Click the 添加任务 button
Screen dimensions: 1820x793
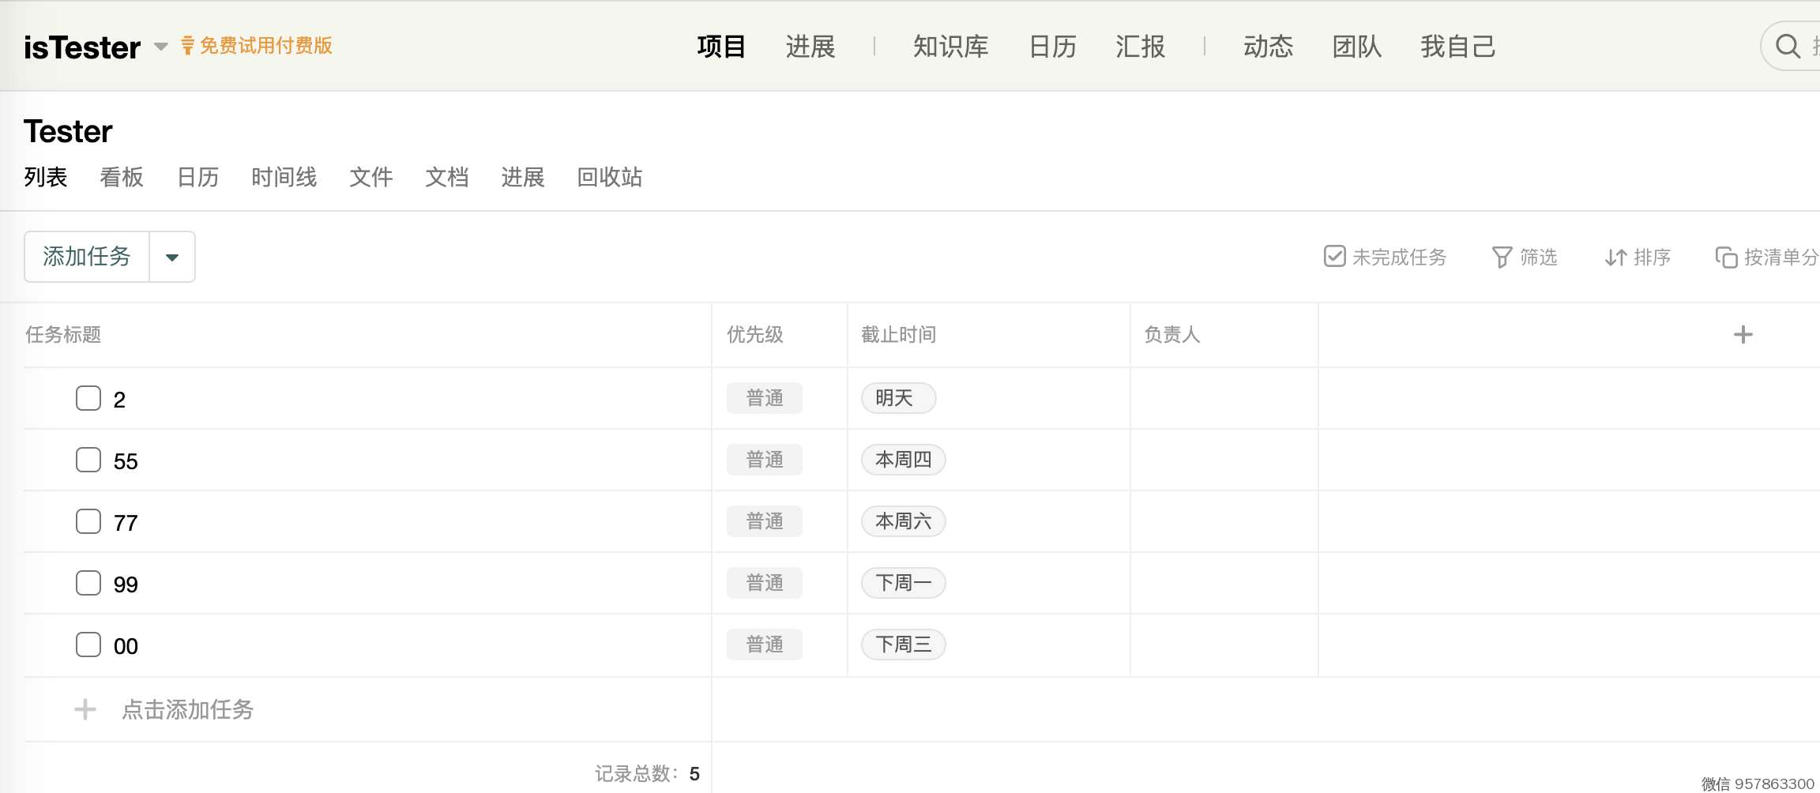point(87,257)
